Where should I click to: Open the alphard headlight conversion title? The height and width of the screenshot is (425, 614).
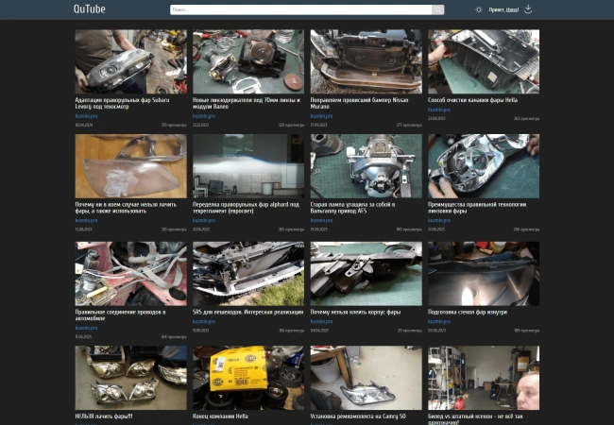point(246,207)
